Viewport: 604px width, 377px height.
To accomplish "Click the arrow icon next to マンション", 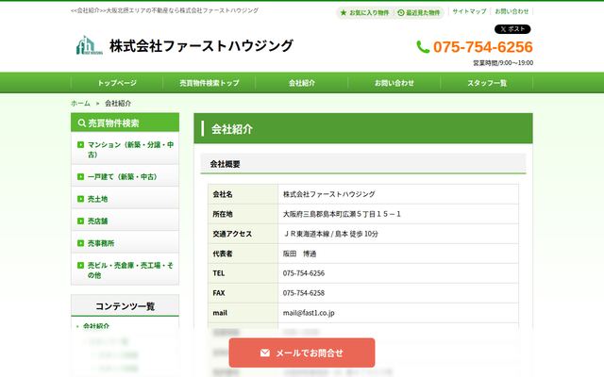I will click(80, 144).
